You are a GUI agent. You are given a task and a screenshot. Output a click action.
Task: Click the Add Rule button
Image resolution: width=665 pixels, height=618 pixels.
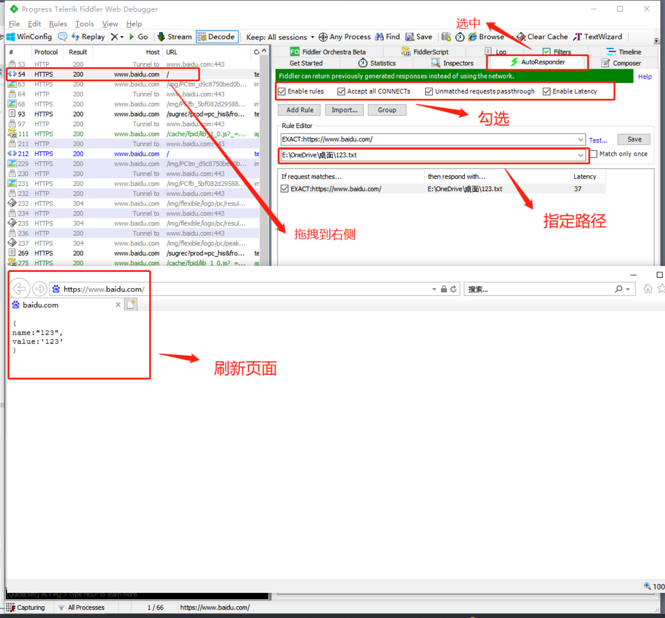(300, 110)
